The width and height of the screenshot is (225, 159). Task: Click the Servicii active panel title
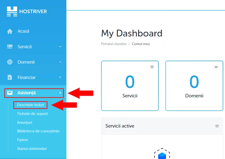tap(120, 126)
